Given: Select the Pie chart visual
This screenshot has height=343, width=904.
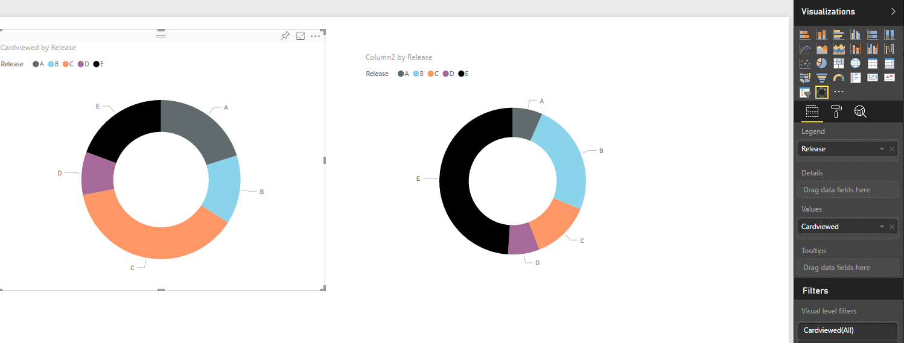Looking at the screenshot, I should 821,63.
